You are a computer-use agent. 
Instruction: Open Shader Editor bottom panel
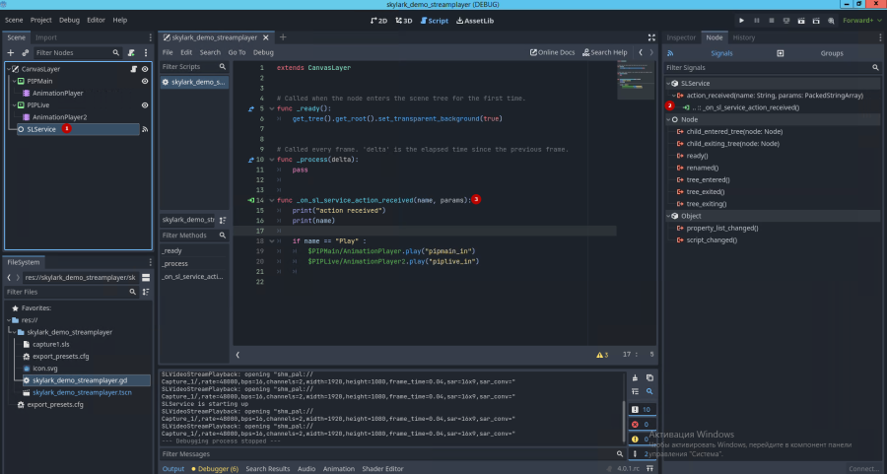point(383,469)
